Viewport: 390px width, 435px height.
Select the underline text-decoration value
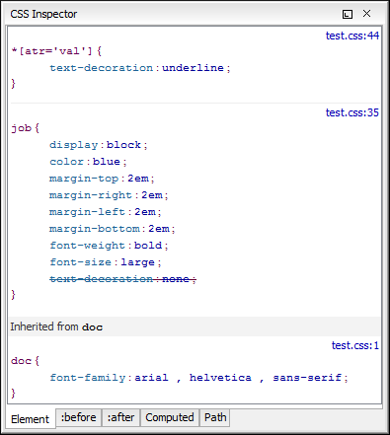point(193,68)
